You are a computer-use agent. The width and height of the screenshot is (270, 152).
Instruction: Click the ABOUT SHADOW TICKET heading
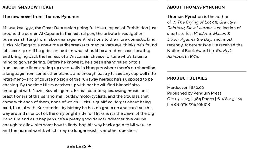tap(28, 7)
